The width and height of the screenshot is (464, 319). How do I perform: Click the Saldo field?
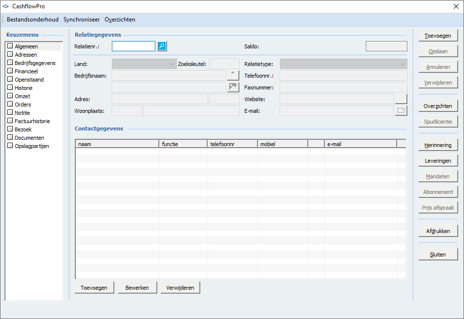coord(386,46)
